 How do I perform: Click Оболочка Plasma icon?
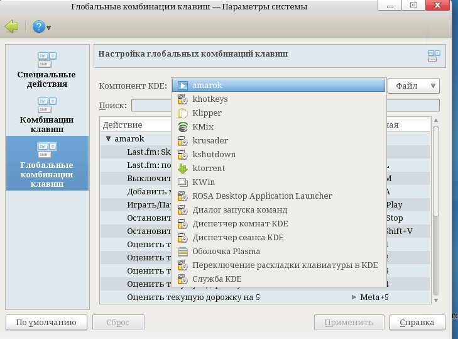[183, 252]
